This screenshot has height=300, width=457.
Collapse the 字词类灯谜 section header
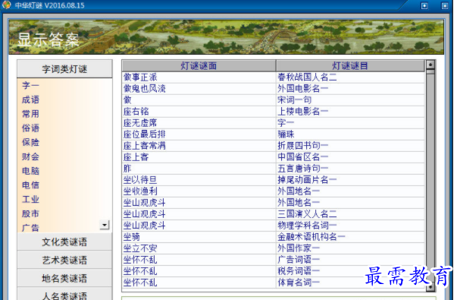[64, 69]
